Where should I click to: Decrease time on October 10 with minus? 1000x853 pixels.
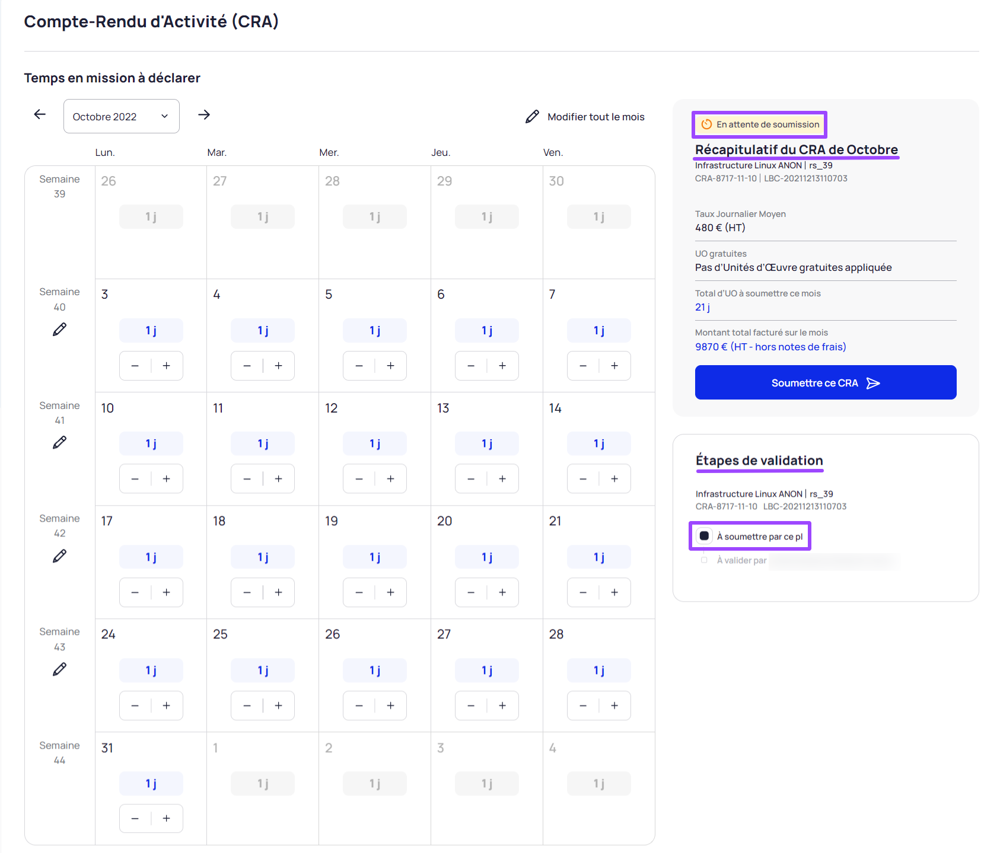pos(135,479)
